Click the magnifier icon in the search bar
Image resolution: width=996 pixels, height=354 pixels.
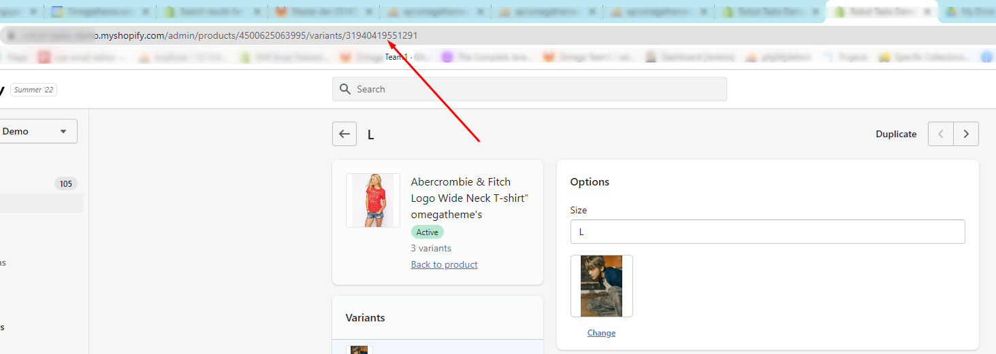point(345,89)
